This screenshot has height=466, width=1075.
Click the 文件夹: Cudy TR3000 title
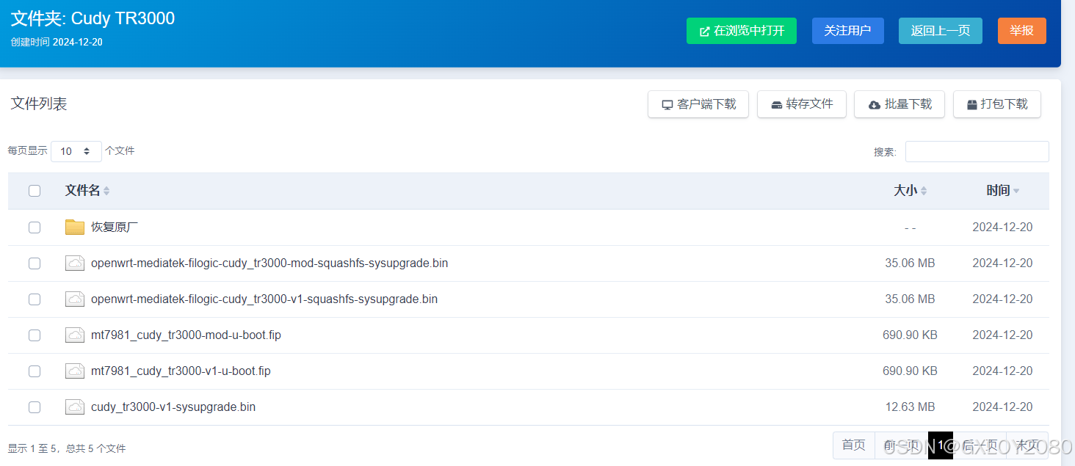coord(93,18)
